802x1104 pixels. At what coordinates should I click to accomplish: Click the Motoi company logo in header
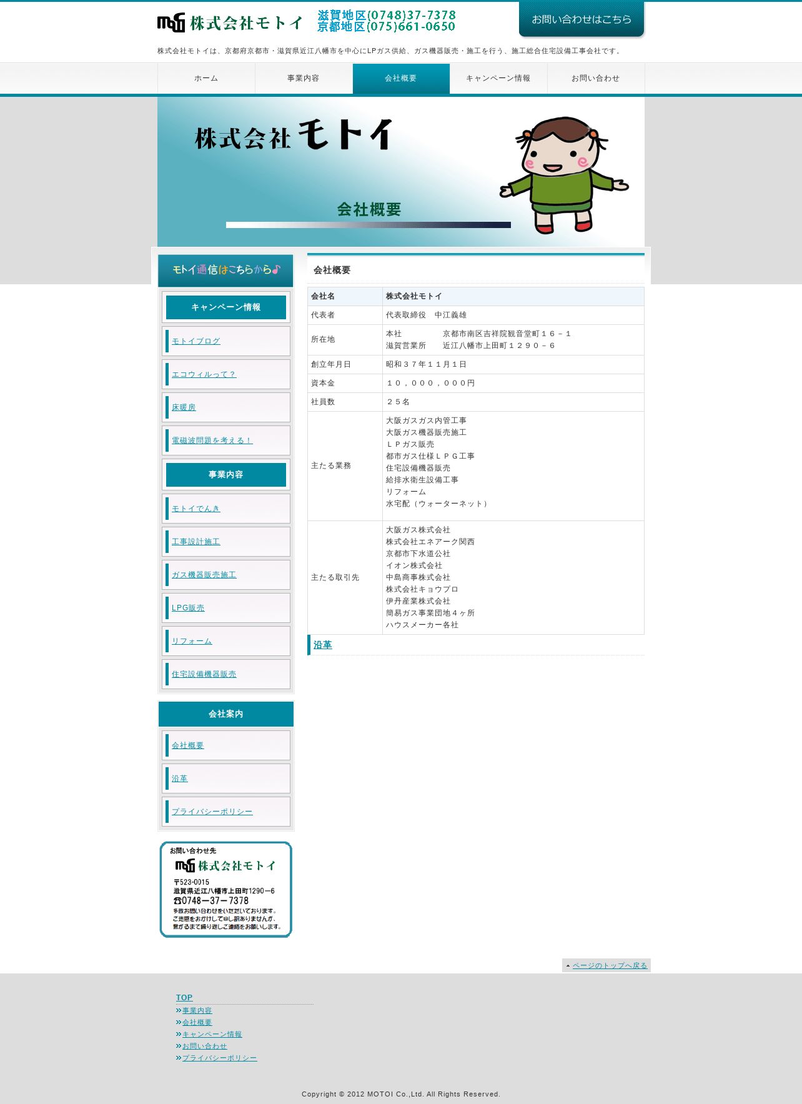(230, 23)
